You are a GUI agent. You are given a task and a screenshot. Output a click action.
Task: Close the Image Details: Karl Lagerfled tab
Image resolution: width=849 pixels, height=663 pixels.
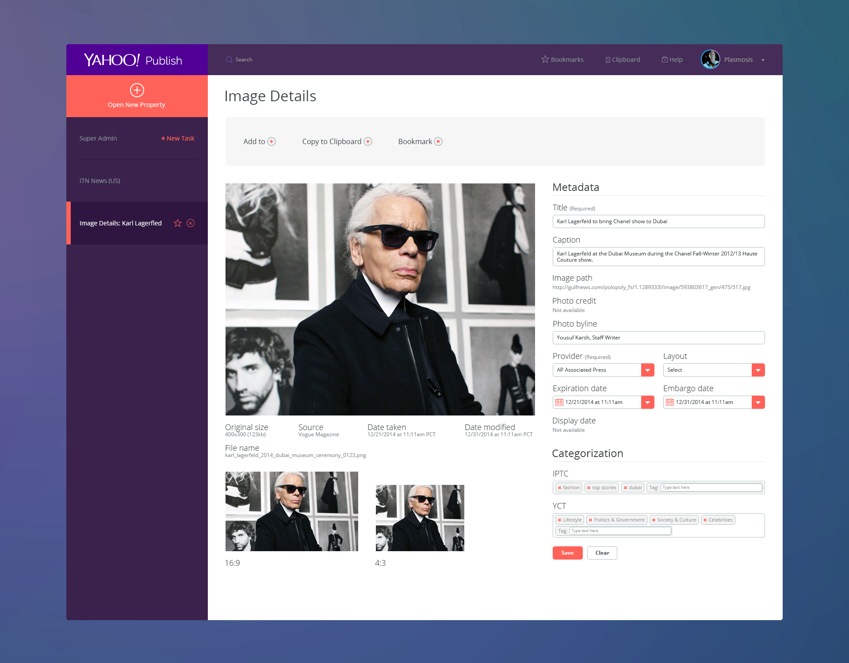tap(191, 223)
